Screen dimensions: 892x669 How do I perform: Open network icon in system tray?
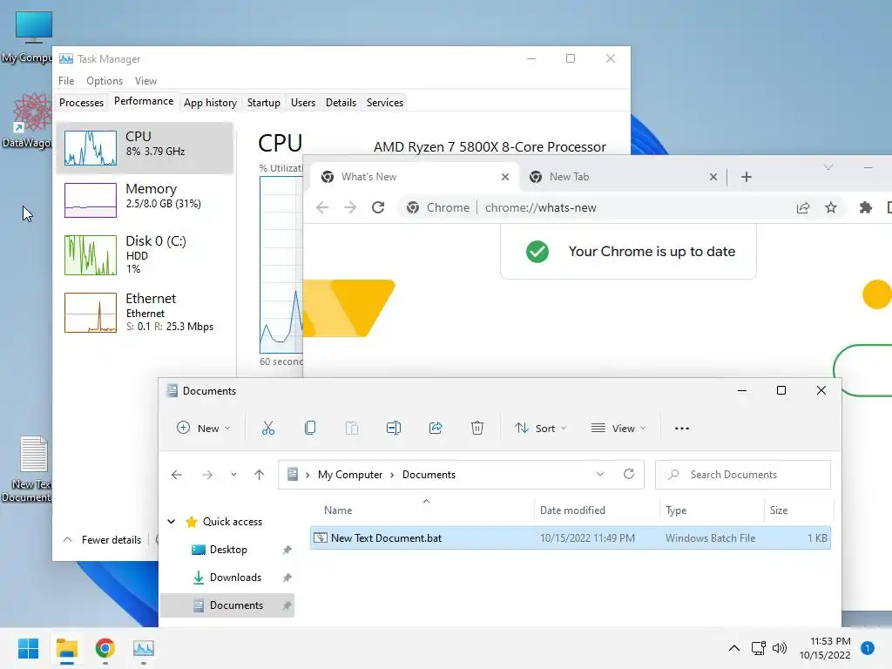(759, 648)
